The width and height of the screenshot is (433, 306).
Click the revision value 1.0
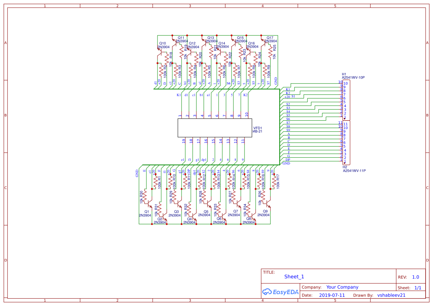click(x=415, y=277)
